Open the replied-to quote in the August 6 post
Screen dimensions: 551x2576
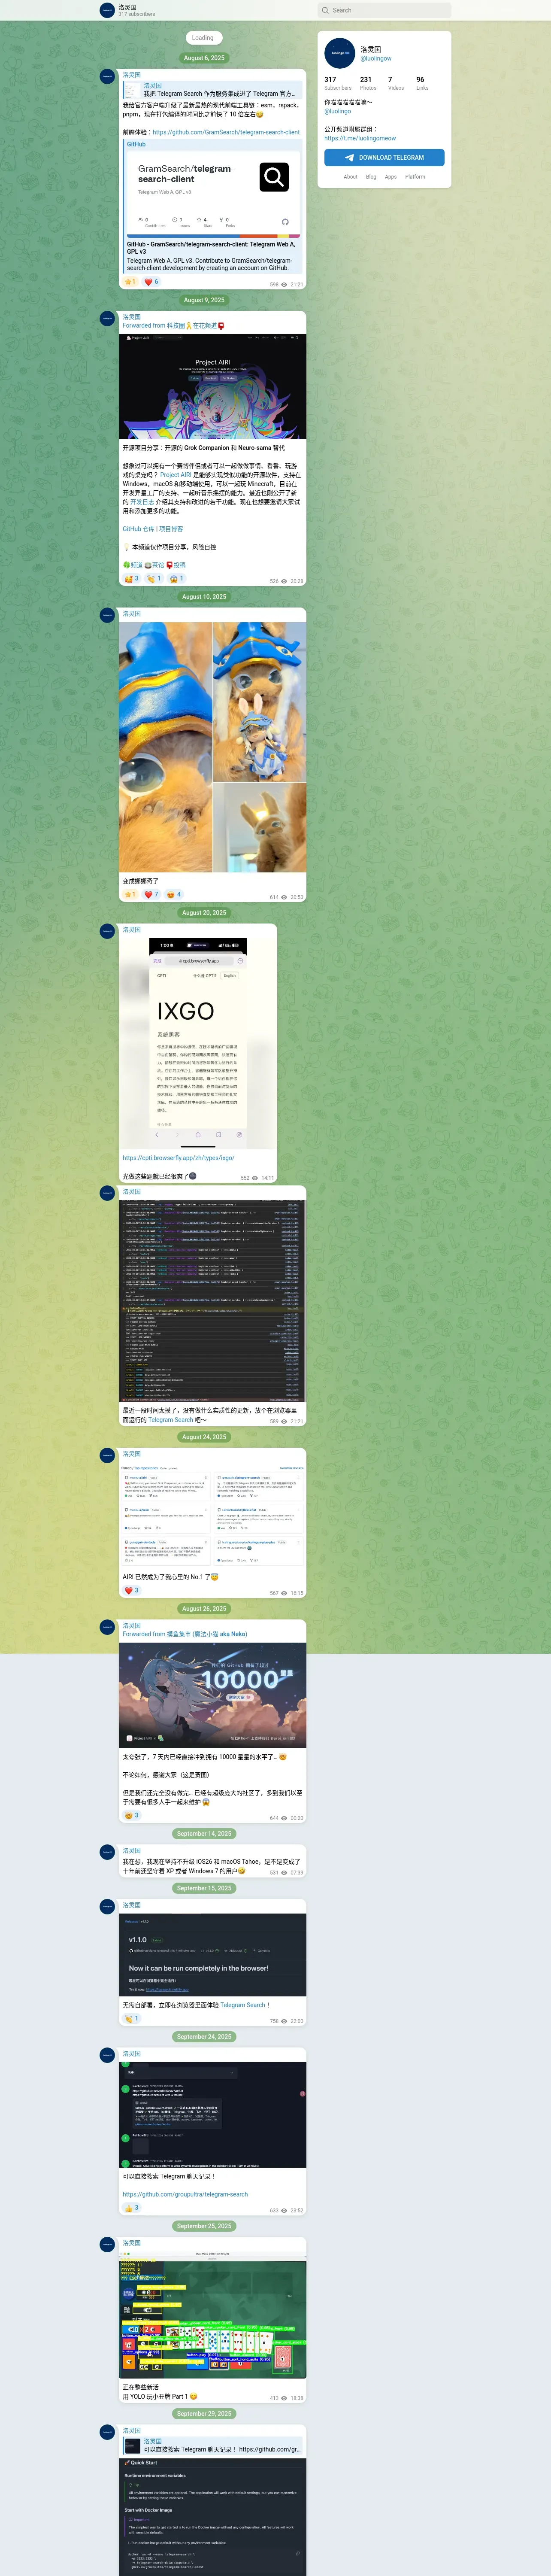(213, 90)
